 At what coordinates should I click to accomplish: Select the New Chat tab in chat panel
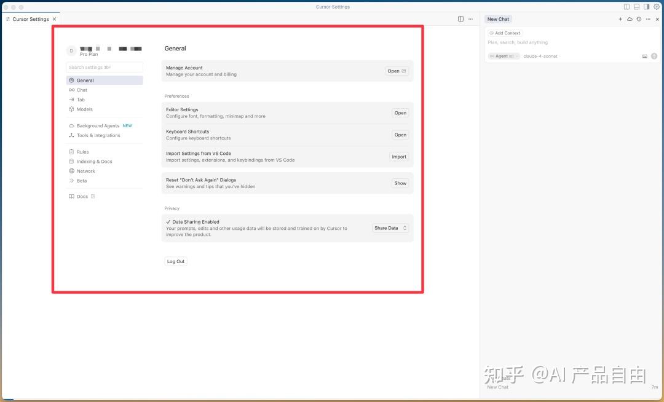pyautogui.click(x=498, y=19)
